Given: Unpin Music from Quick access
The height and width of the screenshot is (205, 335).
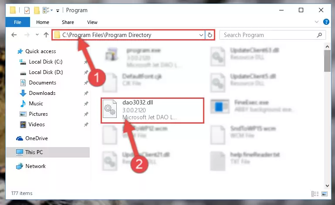Looking at the screenshot, I should (x=86, y=104).
